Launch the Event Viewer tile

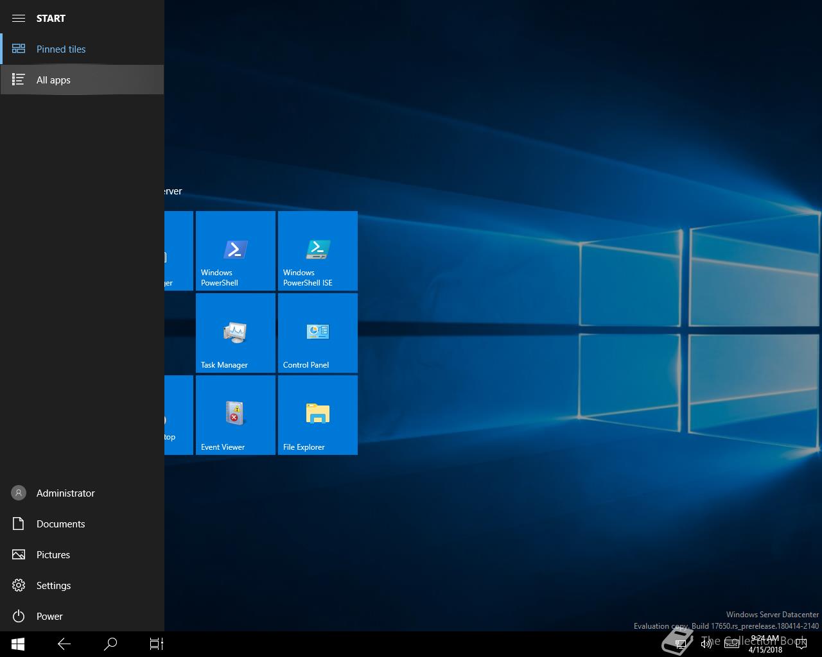coord(236,415)
